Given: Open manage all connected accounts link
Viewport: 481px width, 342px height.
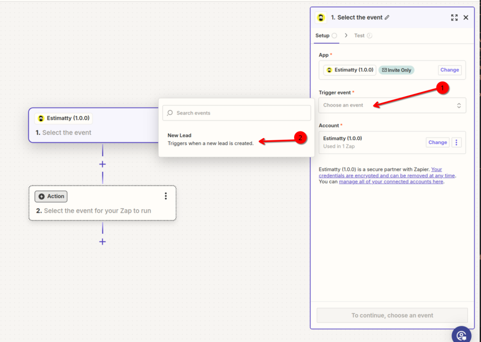Looking at the screenshot, I should point(391,182).
